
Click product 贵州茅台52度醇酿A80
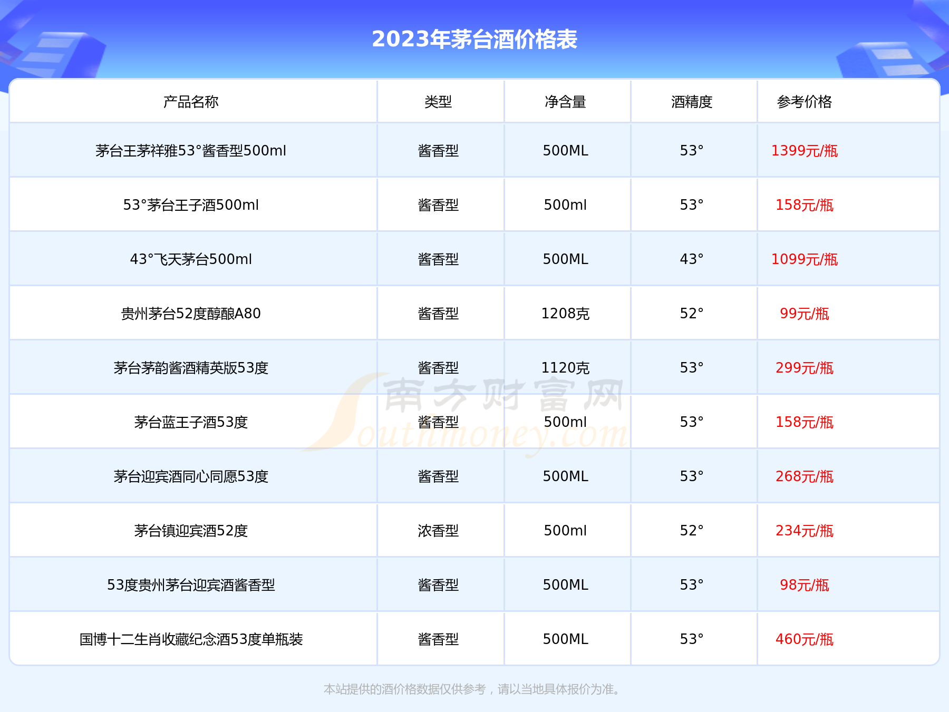[191, 314]
